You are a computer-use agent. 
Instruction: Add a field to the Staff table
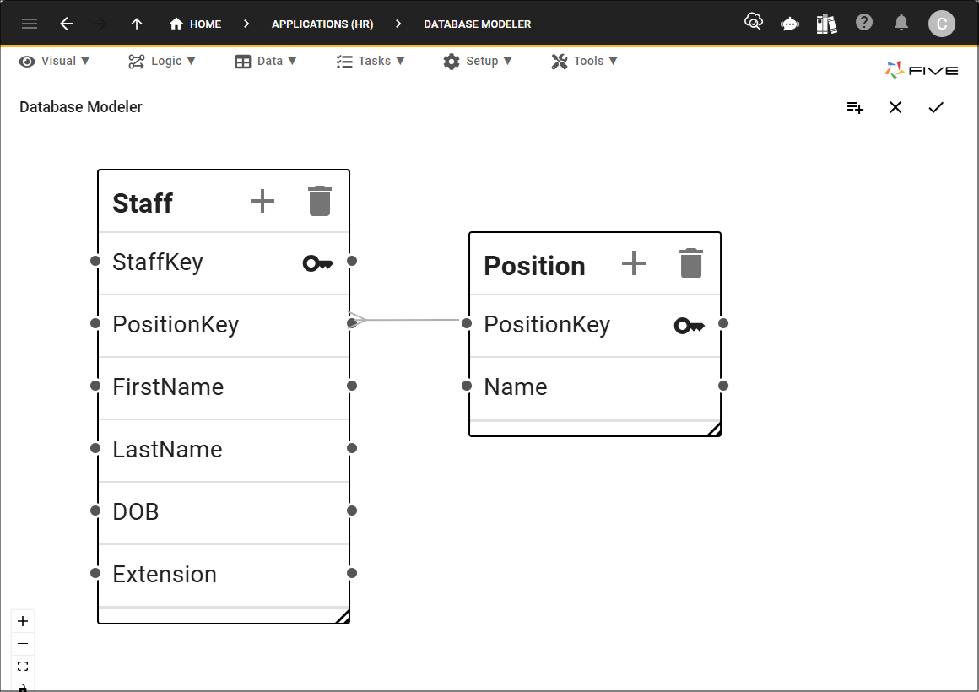coord(262,201)
